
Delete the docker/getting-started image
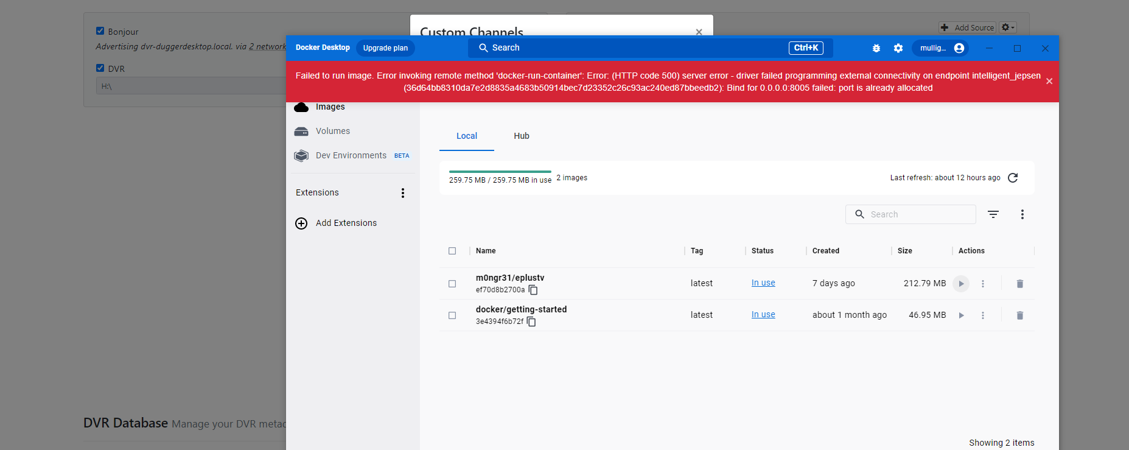(x=1020, y=315)
